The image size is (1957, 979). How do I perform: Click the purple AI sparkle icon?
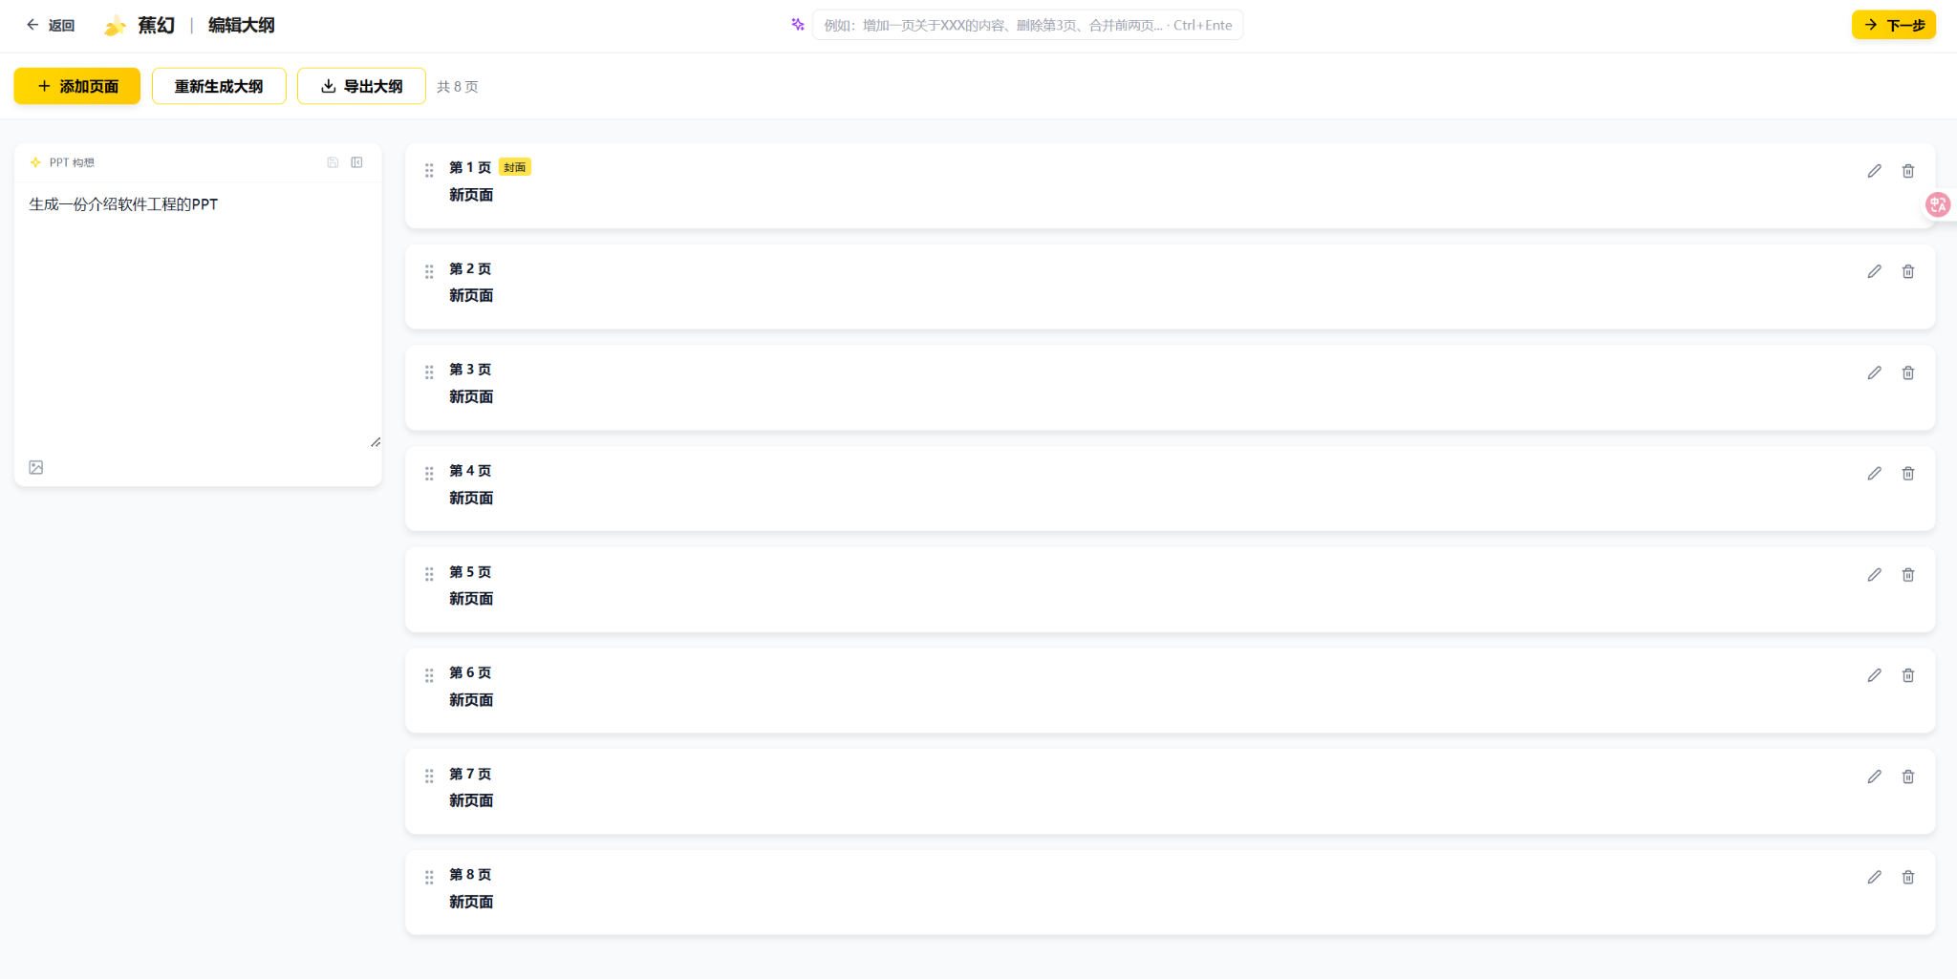(x=798, y=25)
